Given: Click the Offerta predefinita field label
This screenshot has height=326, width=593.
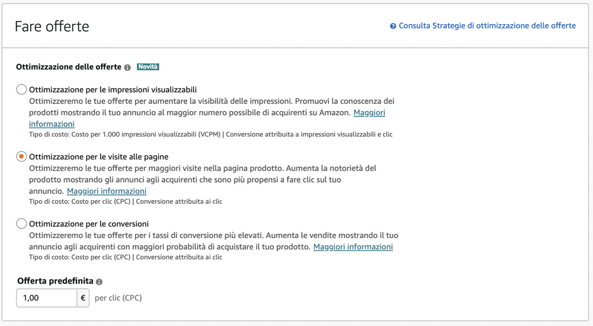Looking at the screenshot, I should tap(55, 281).
